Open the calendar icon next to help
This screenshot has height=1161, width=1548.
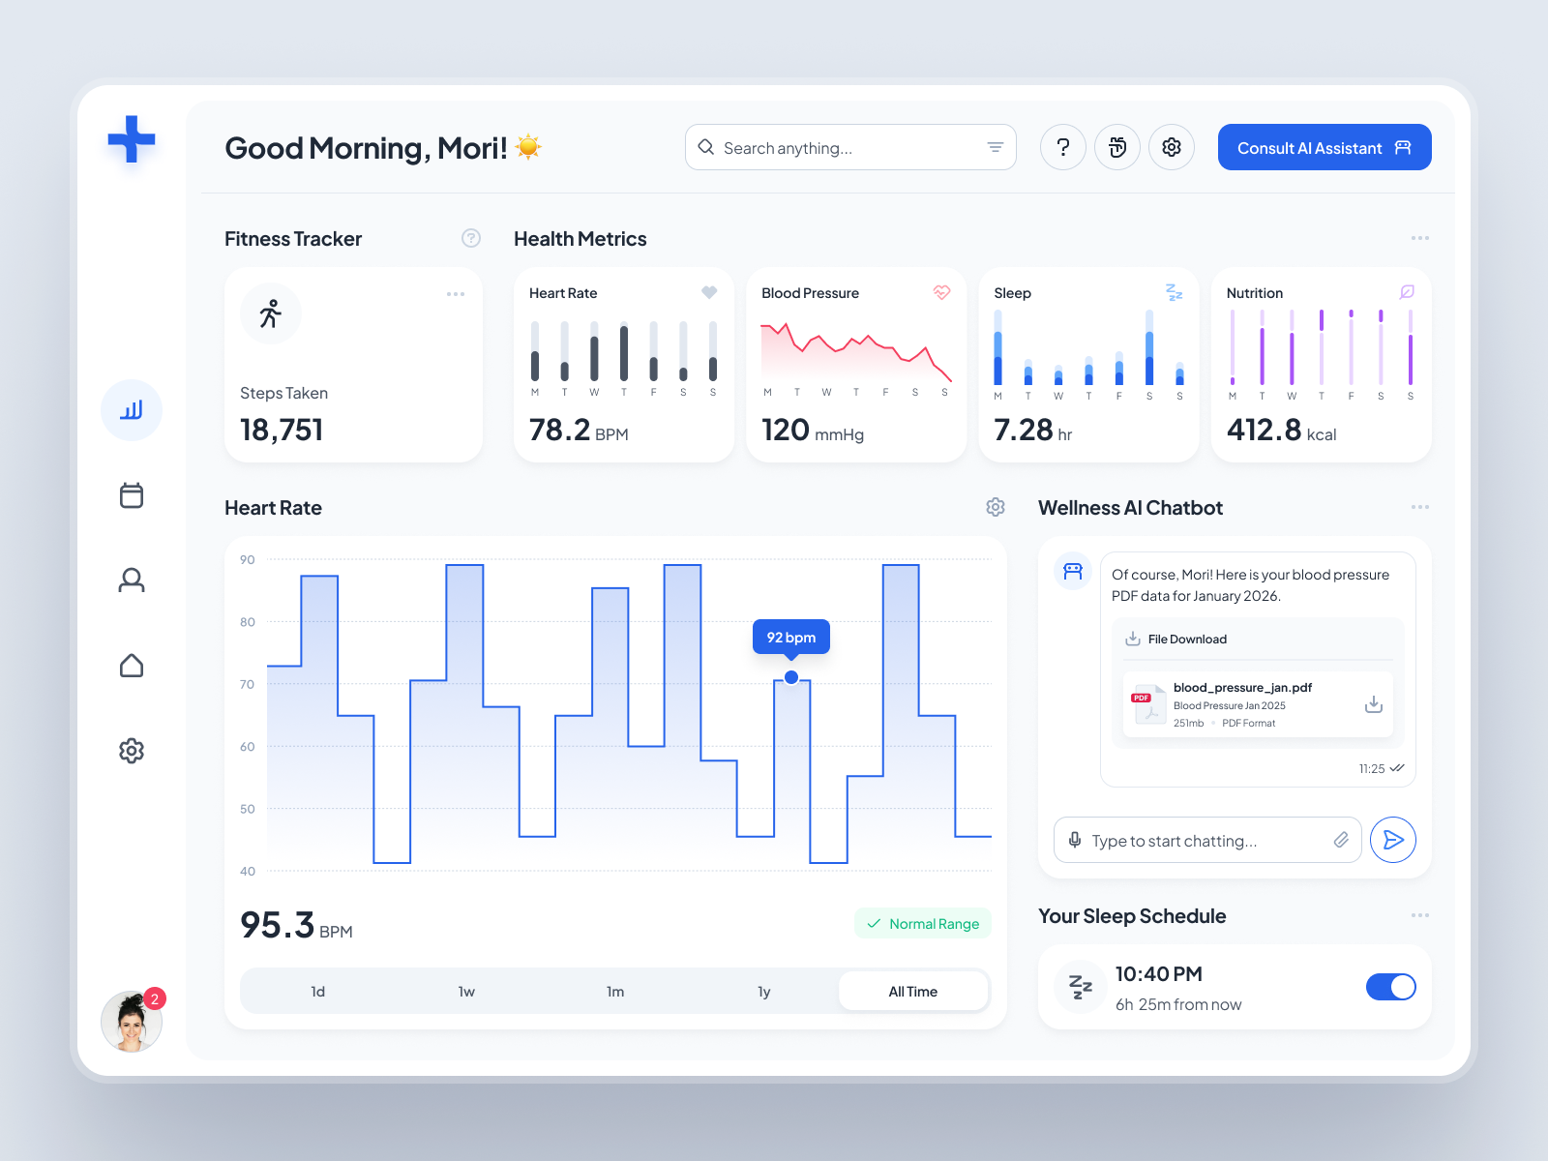tap(1116, 147)
